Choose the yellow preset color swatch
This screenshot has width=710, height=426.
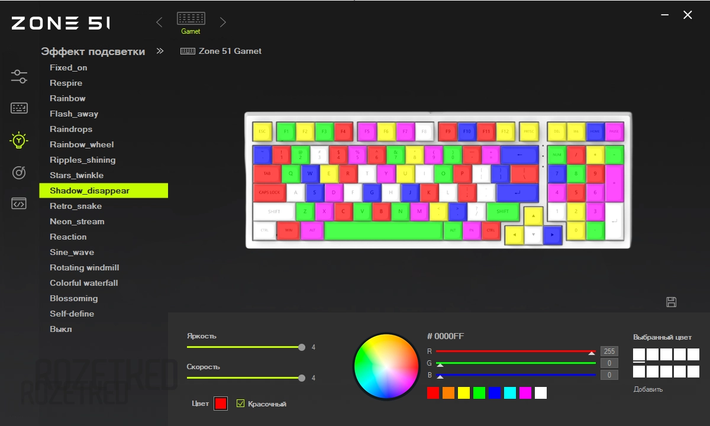[x=464, y=393]
